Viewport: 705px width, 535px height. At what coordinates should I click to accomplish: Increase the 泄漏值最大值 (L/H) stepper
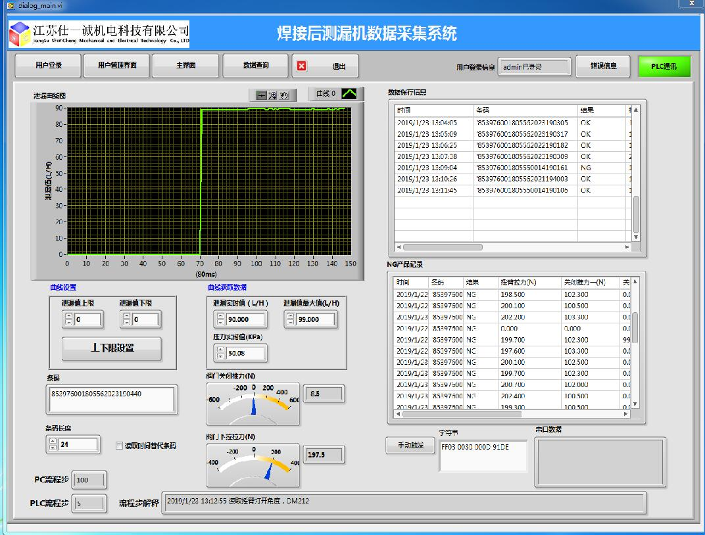291,316
